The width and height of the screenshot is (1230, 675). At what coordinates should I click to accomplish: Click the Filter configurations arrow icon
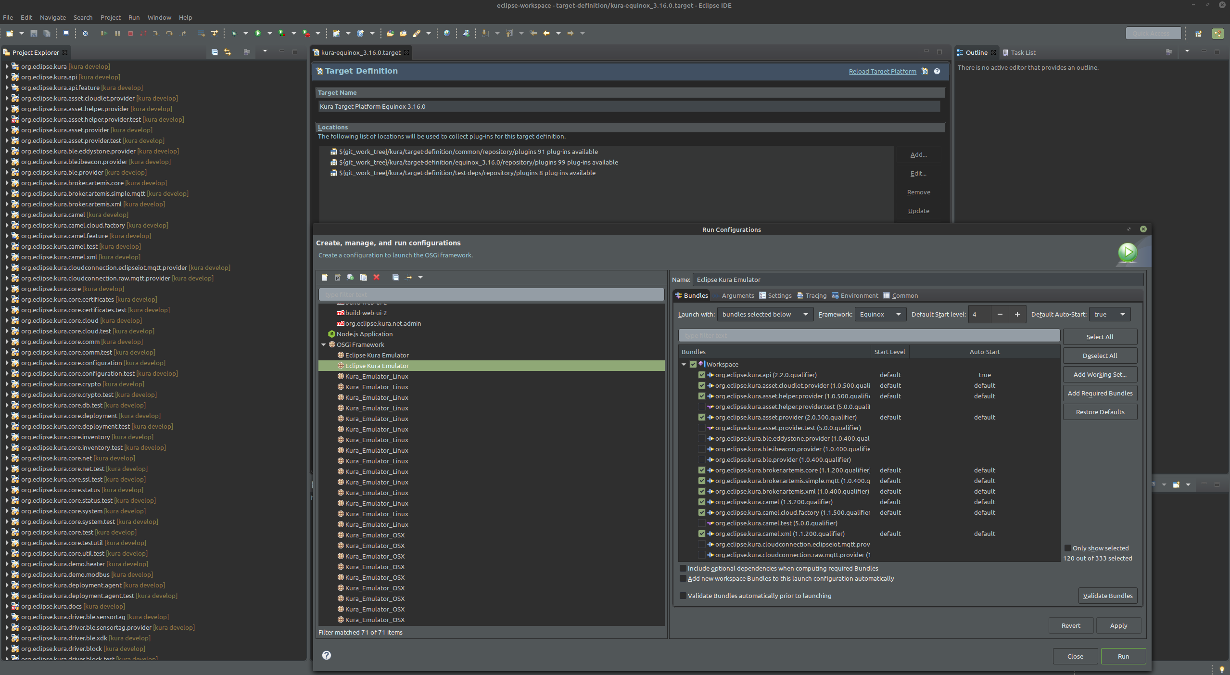click(408, 277)
